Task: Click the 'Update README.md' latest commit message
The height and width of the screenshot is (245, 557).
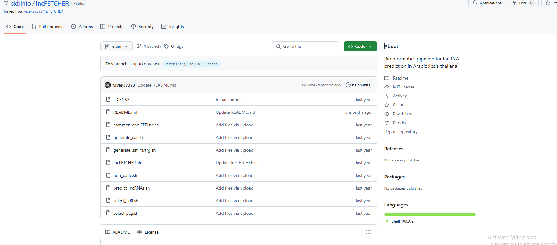Action: [157, 85]
